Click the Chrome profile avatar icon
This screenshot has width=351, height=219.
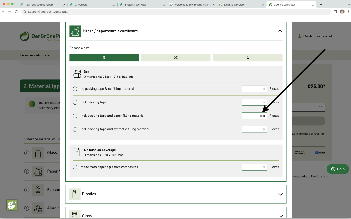point(342,12)
